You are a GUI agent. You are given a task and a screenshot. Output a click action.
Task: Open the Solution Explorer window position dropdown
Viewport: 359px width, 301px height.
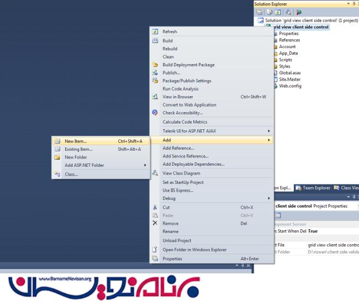pos(349,4)
